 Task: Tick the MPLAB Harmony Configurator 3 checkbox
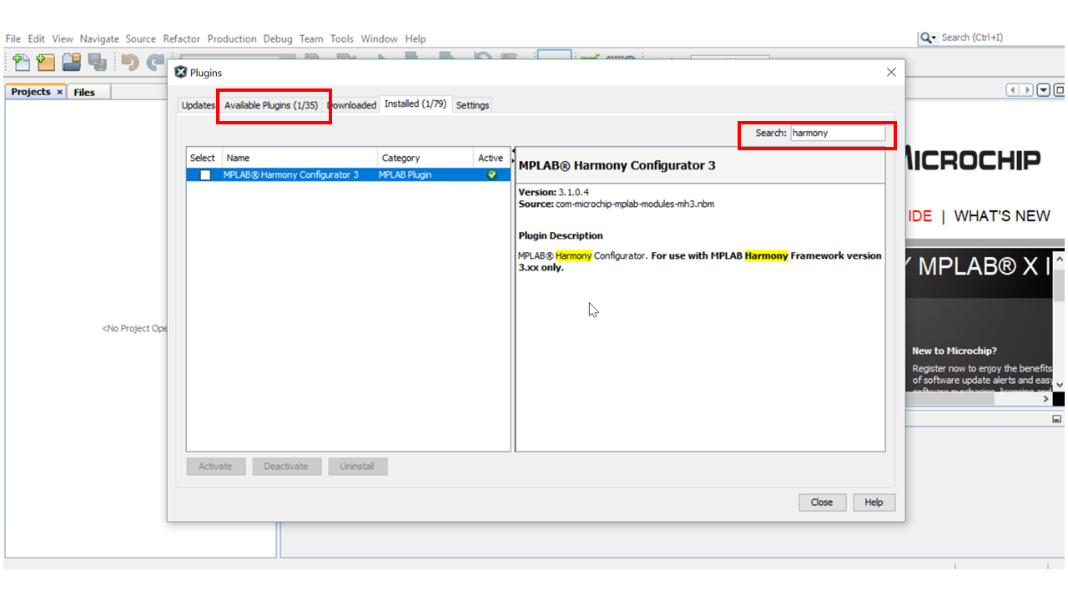[205, 174]
